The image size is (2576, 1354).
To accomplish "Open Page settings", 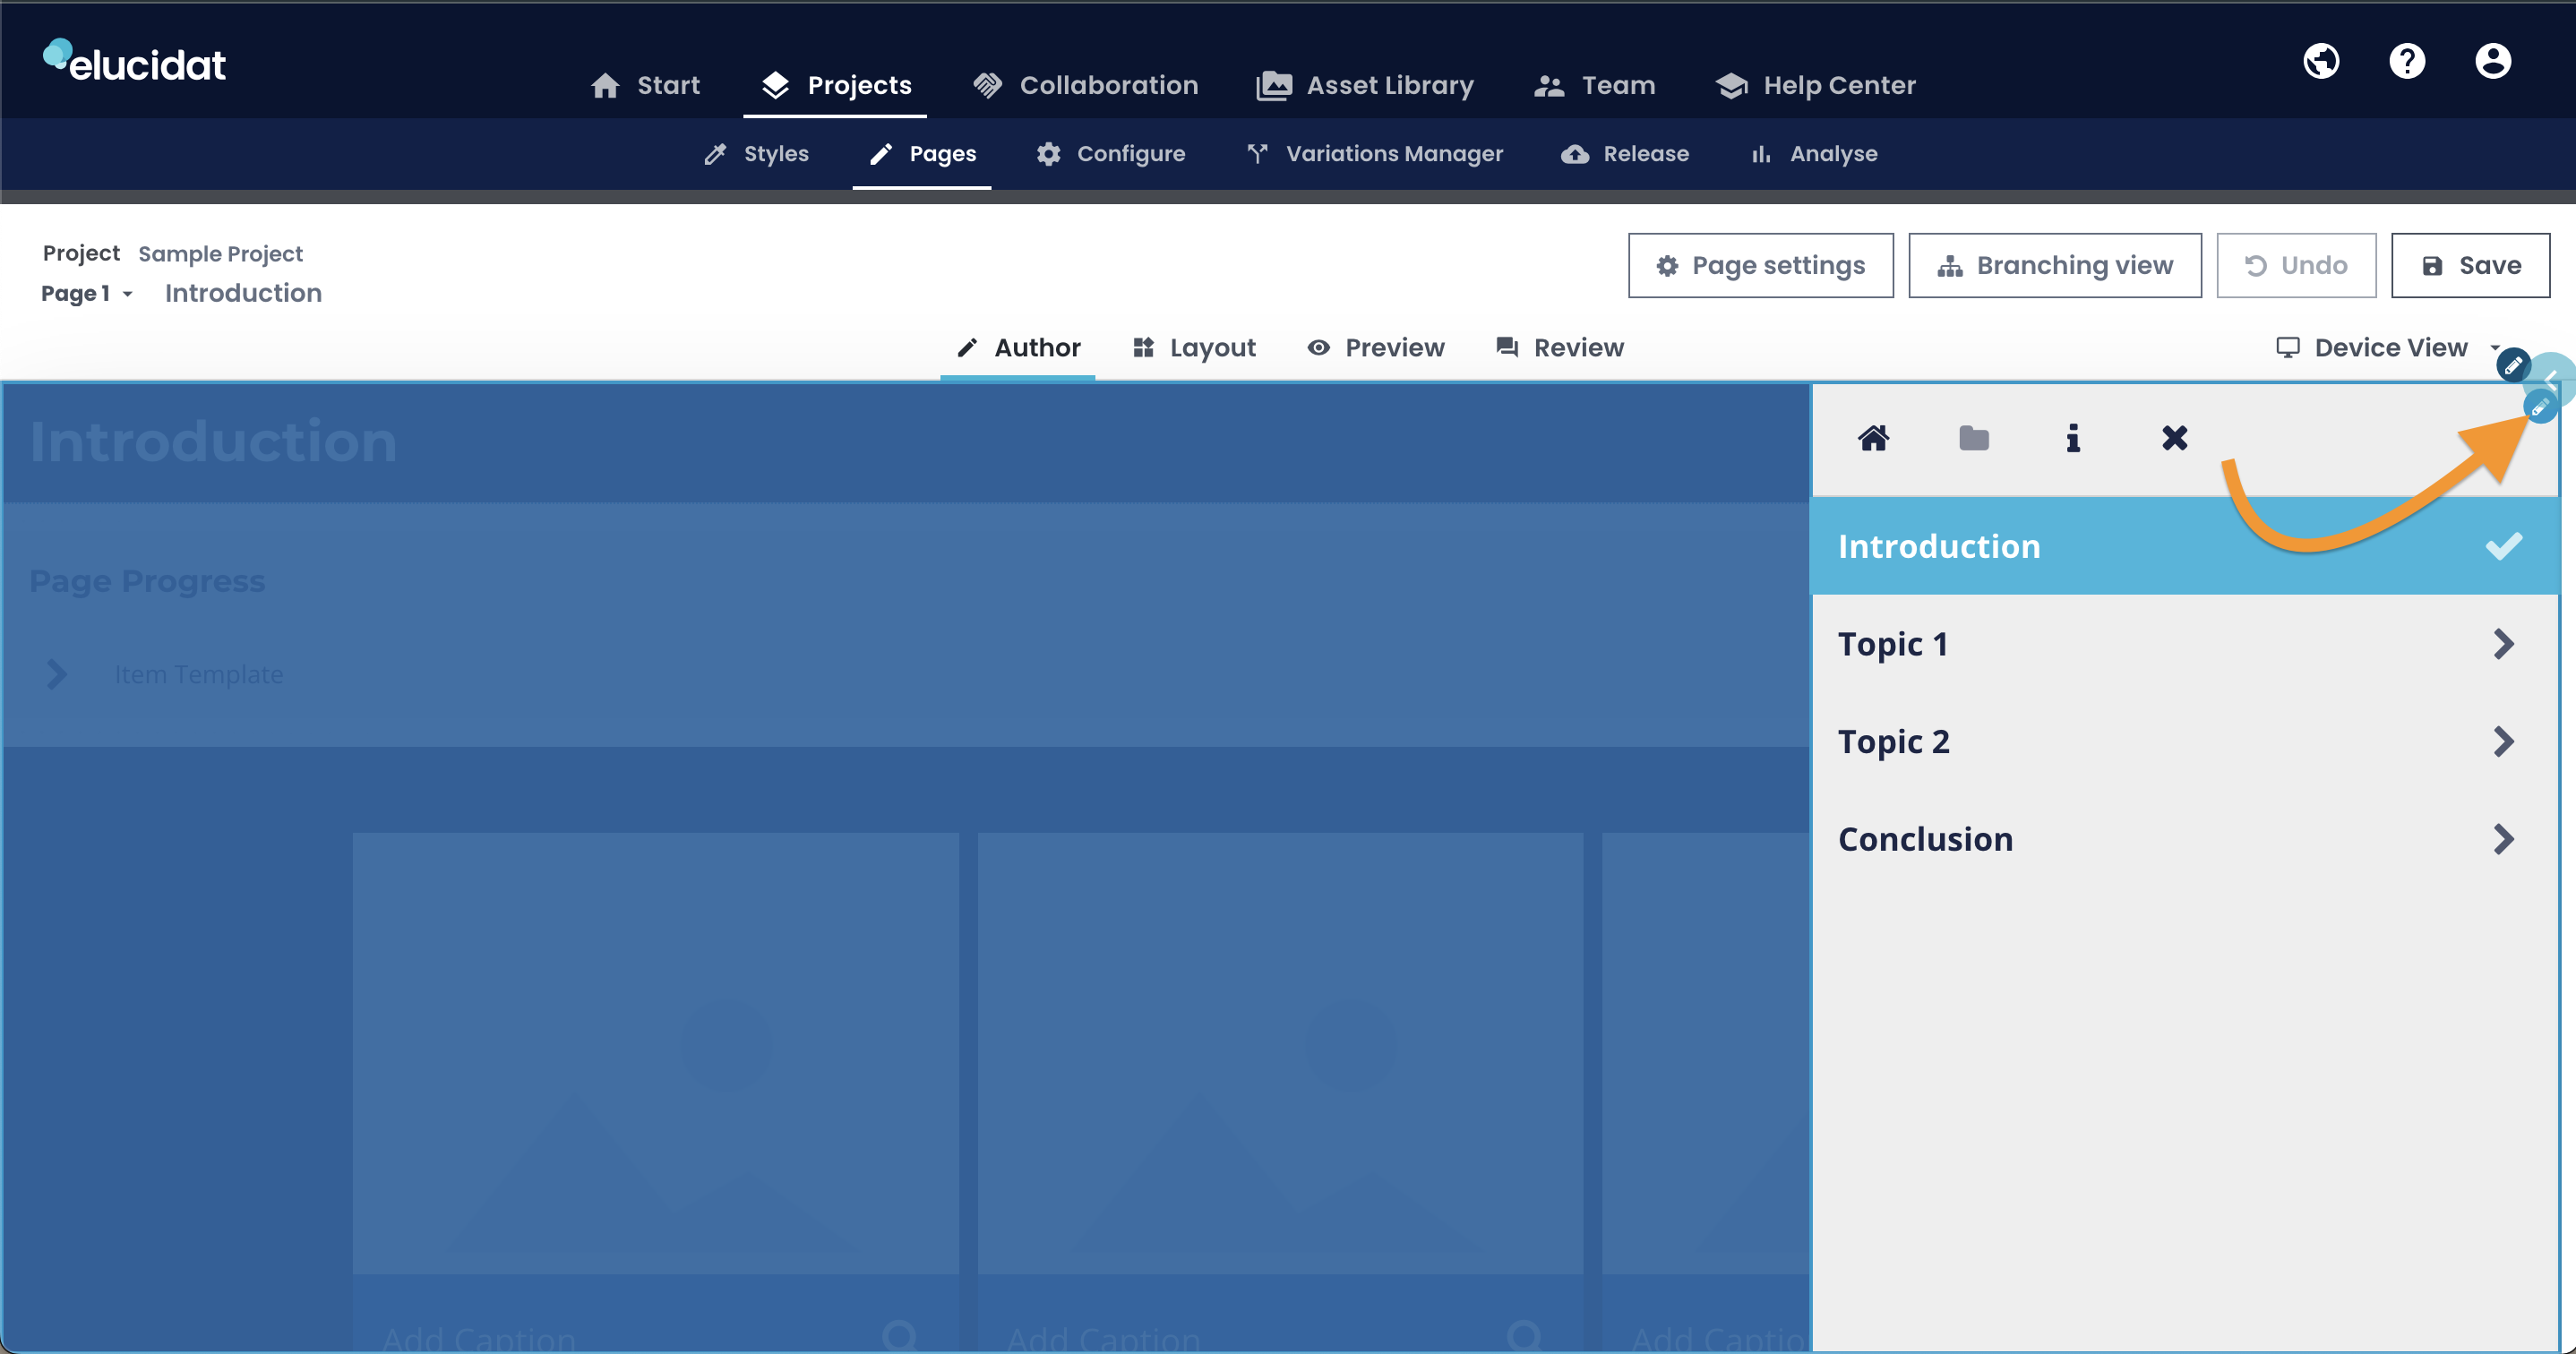I will coord(1760,265).
